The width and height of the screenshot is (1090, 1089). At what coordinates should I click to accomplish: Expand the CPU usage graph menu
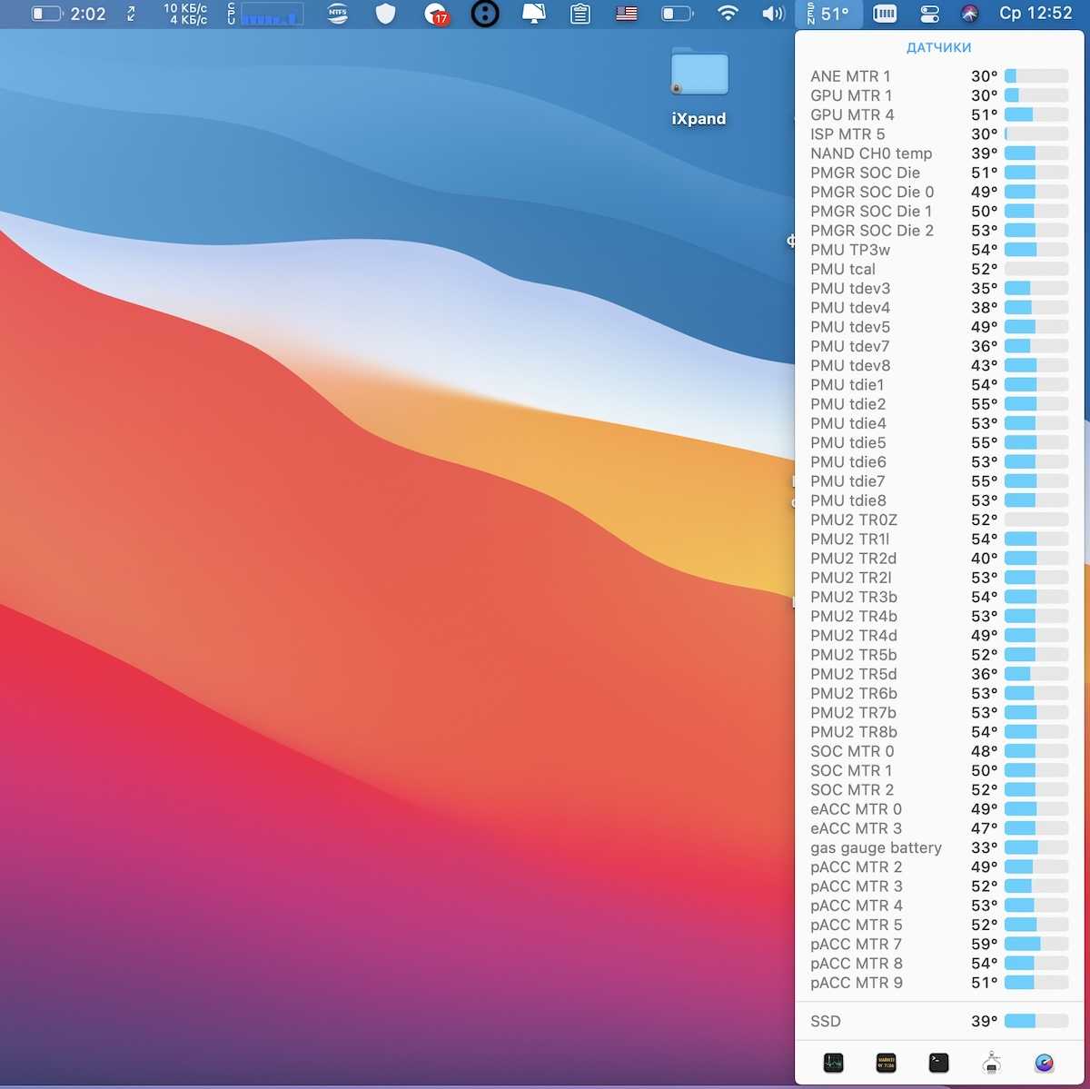(x=265, y=14)
